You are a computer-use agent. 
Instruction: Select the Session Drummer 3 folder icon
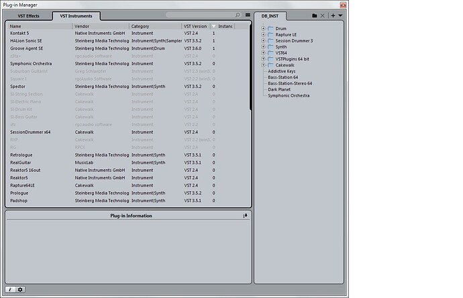coord(270,41)
